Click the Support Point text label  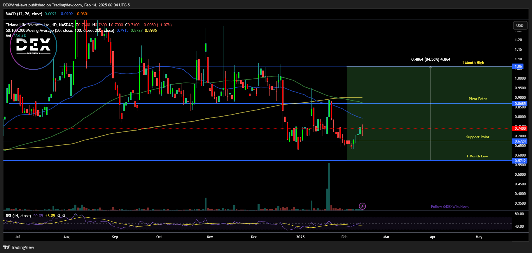click(477, 137)
